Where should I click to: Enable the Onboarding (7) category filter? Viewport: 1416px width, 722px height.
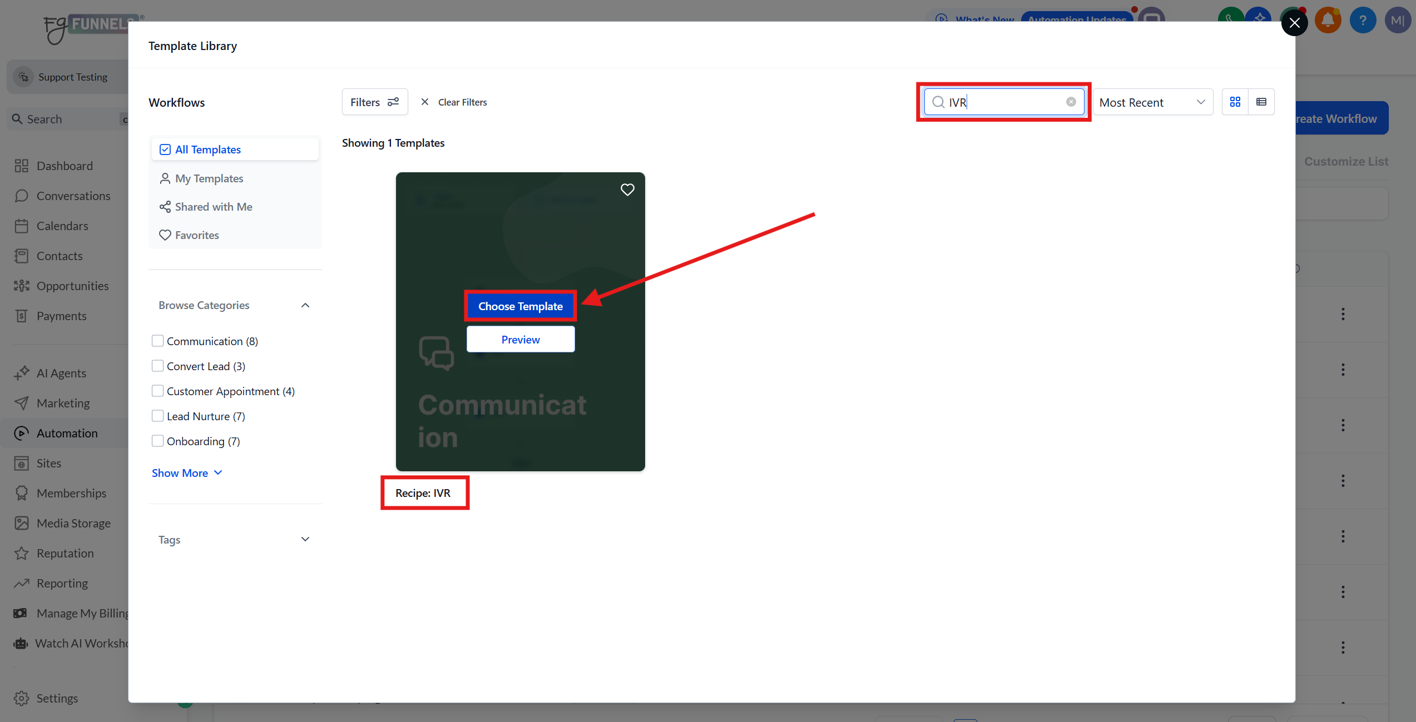click(x=158, y=441)
